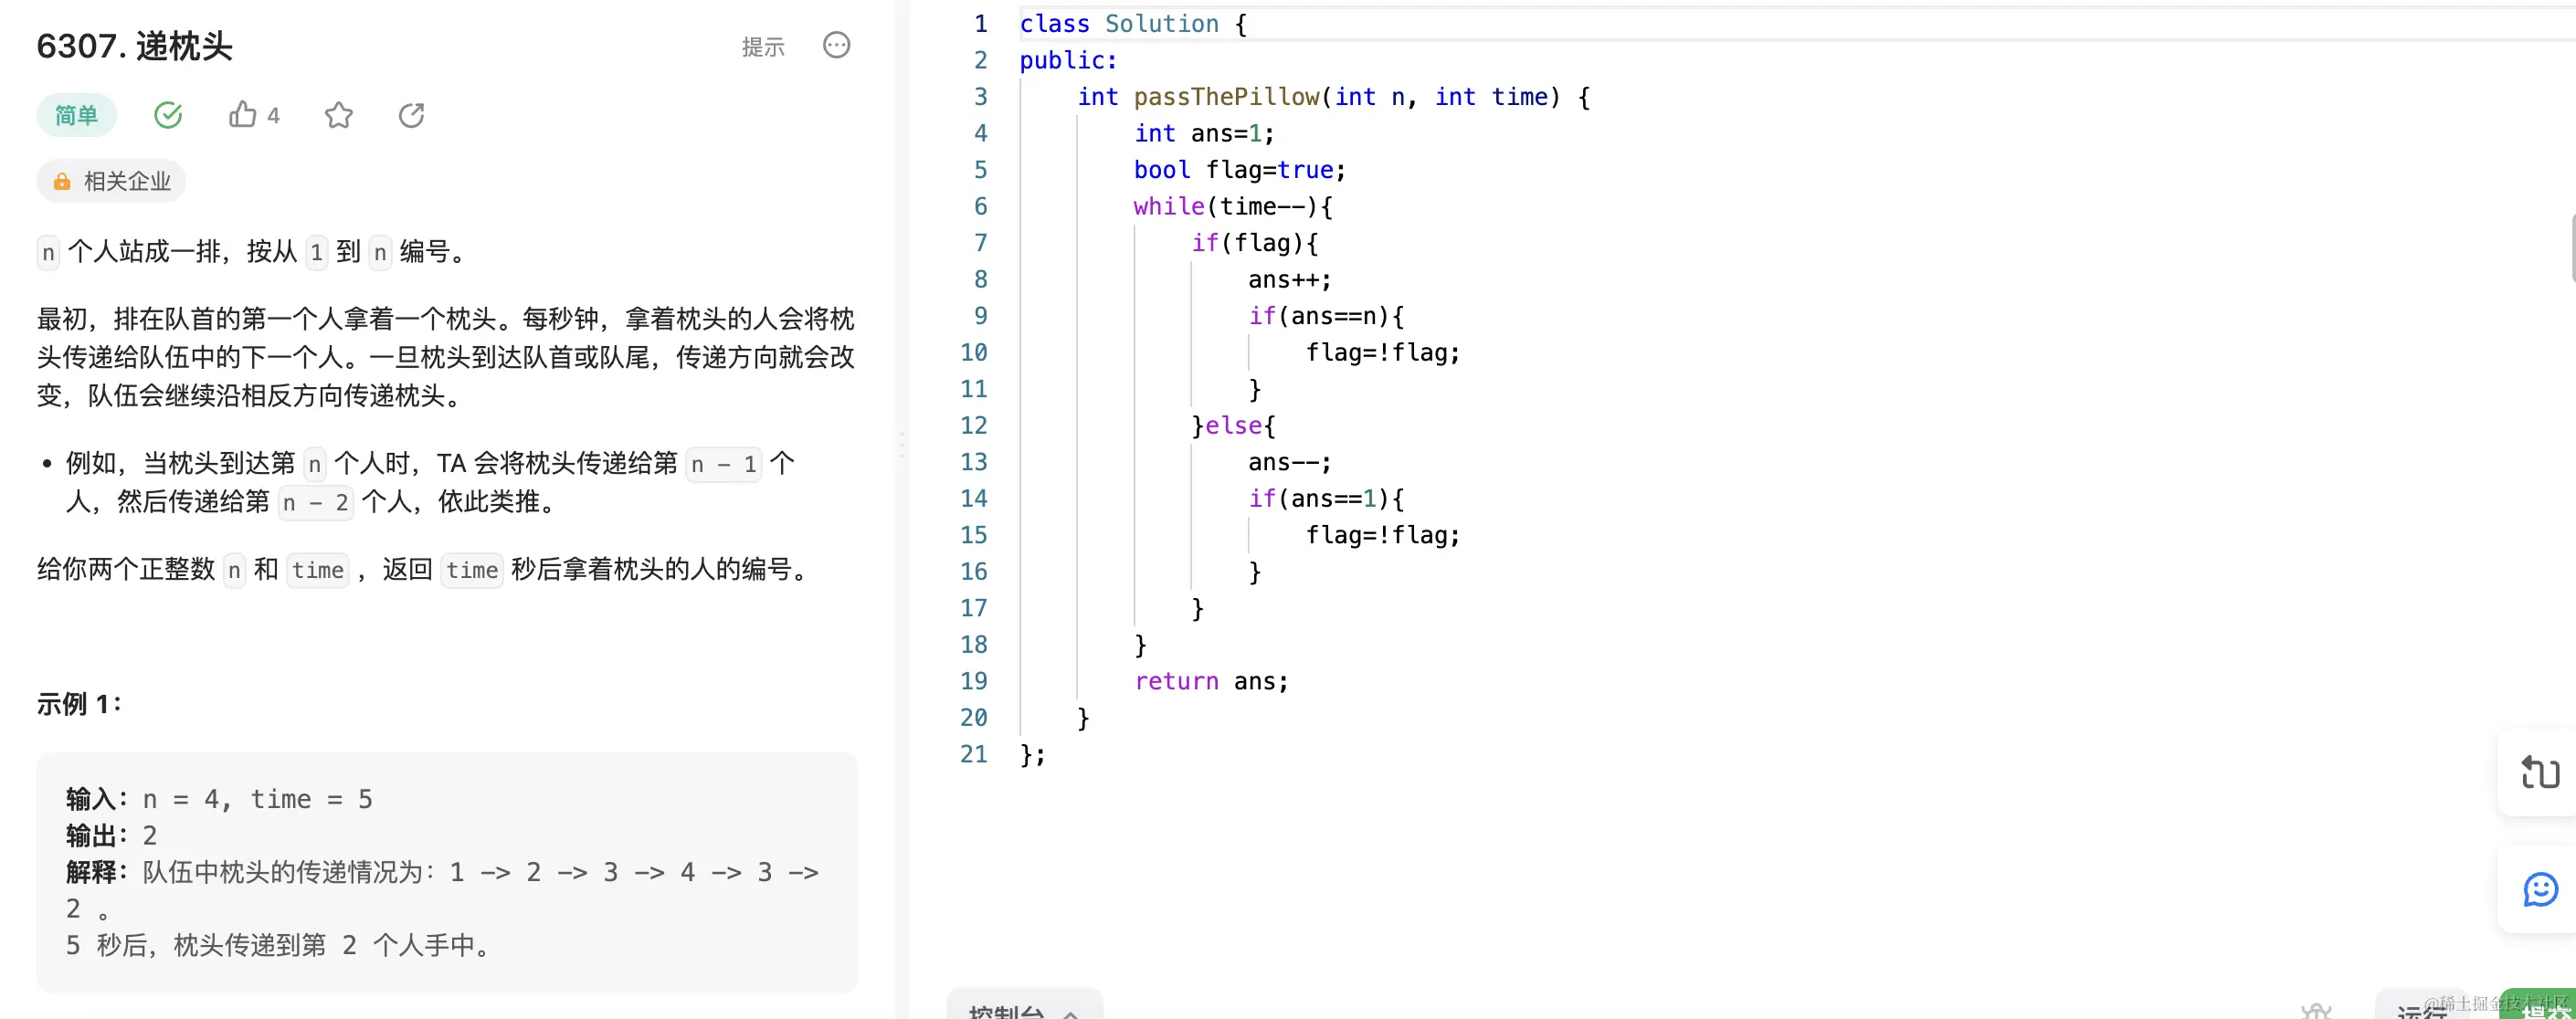Click line number 12 in gutter
This screenshot has width=2576, height=1019.
974,425
